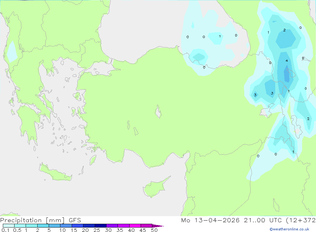Viewport: 316px width, 232px height.
Task: Click the legend scale label "15"
Action: pos(74,230)
